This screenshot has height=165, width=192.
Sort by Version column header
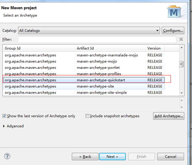(x=155, y=48)
